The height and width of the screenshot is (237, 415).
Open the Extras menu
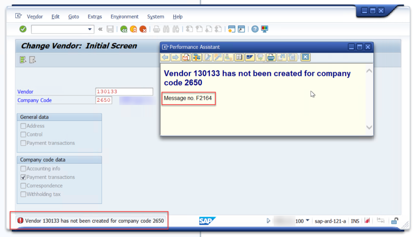[x=95, y=16]
